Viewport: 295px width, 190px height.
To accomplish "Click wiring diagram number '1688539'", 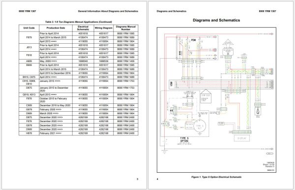I will click(104, 61).
